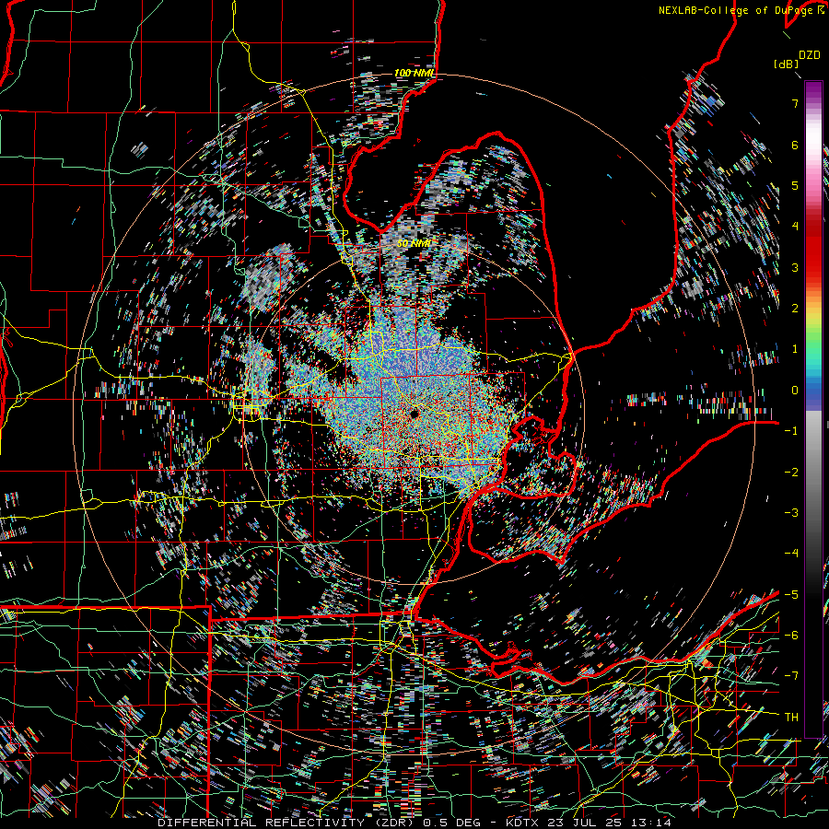The height and width of the screenshot is (829, 829).
Task: Click the 7 value on dB scale
Action: (x=795, y=103)
